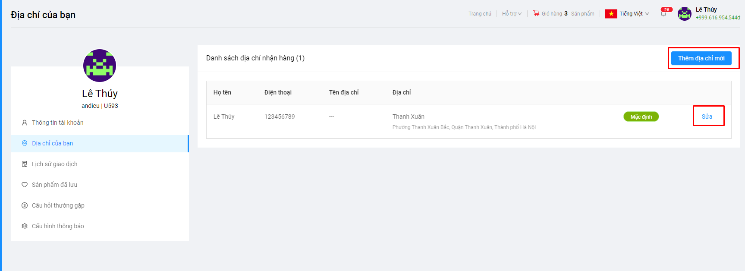This screenshot has width=745, height=271.
Task: Click the notification bell icon
Action: click(x=663, y=14)
